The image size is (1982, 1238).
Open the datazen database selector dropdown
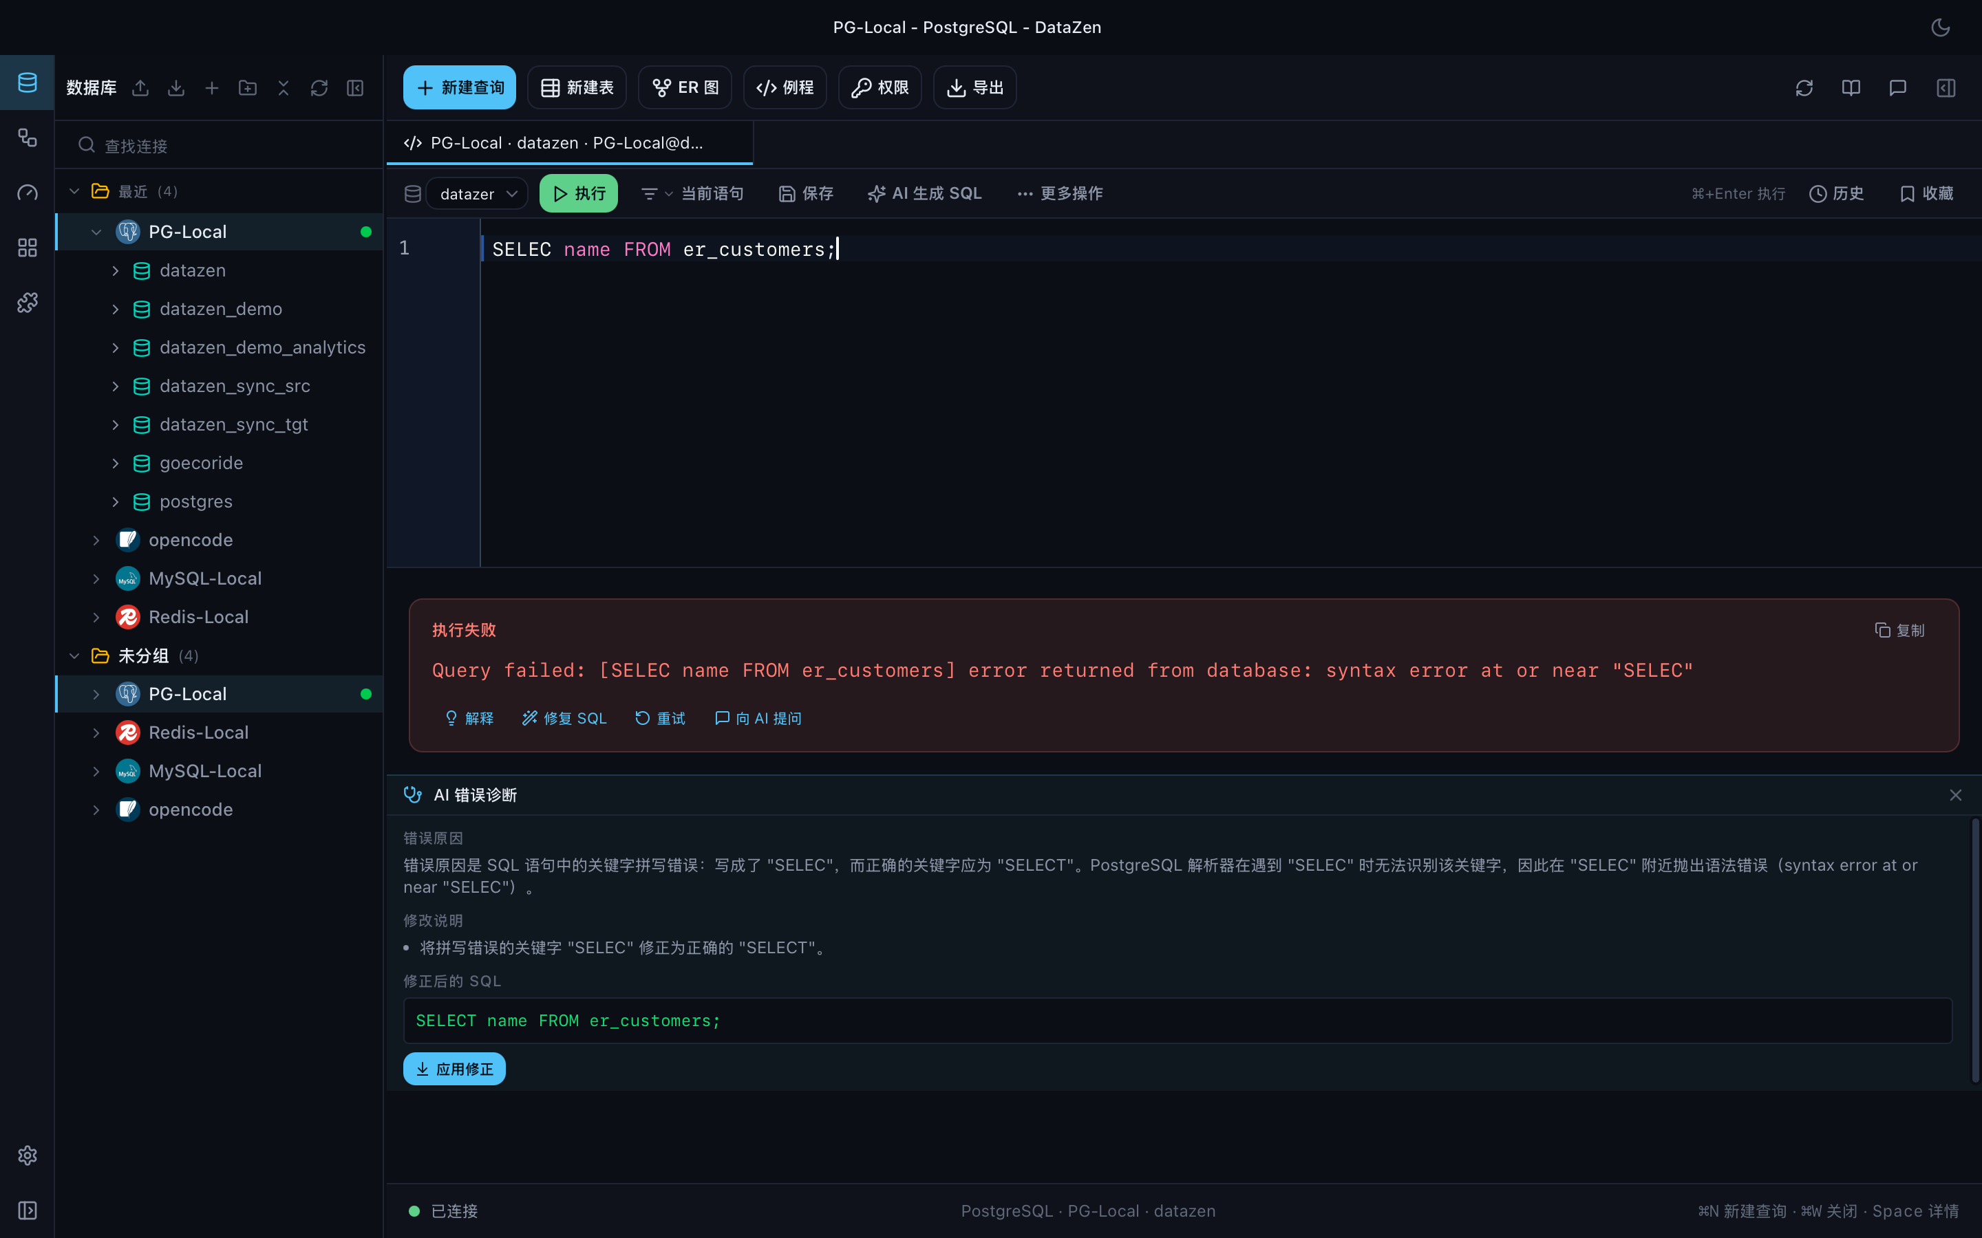point(477,193)
